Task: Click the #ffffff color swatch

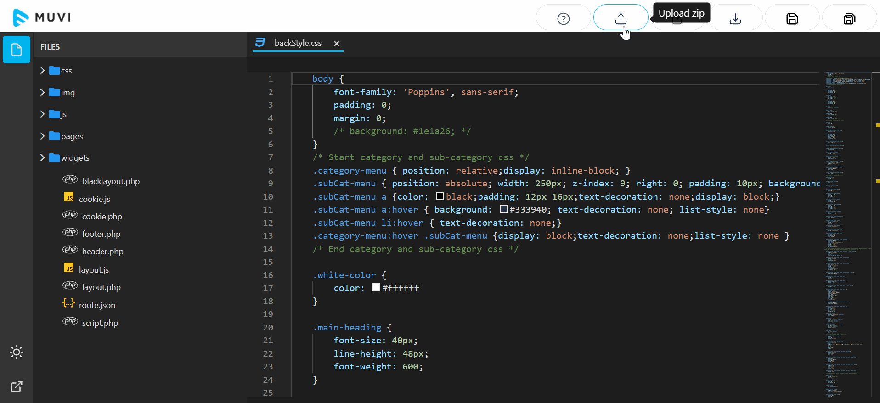Action: (376, 288)
